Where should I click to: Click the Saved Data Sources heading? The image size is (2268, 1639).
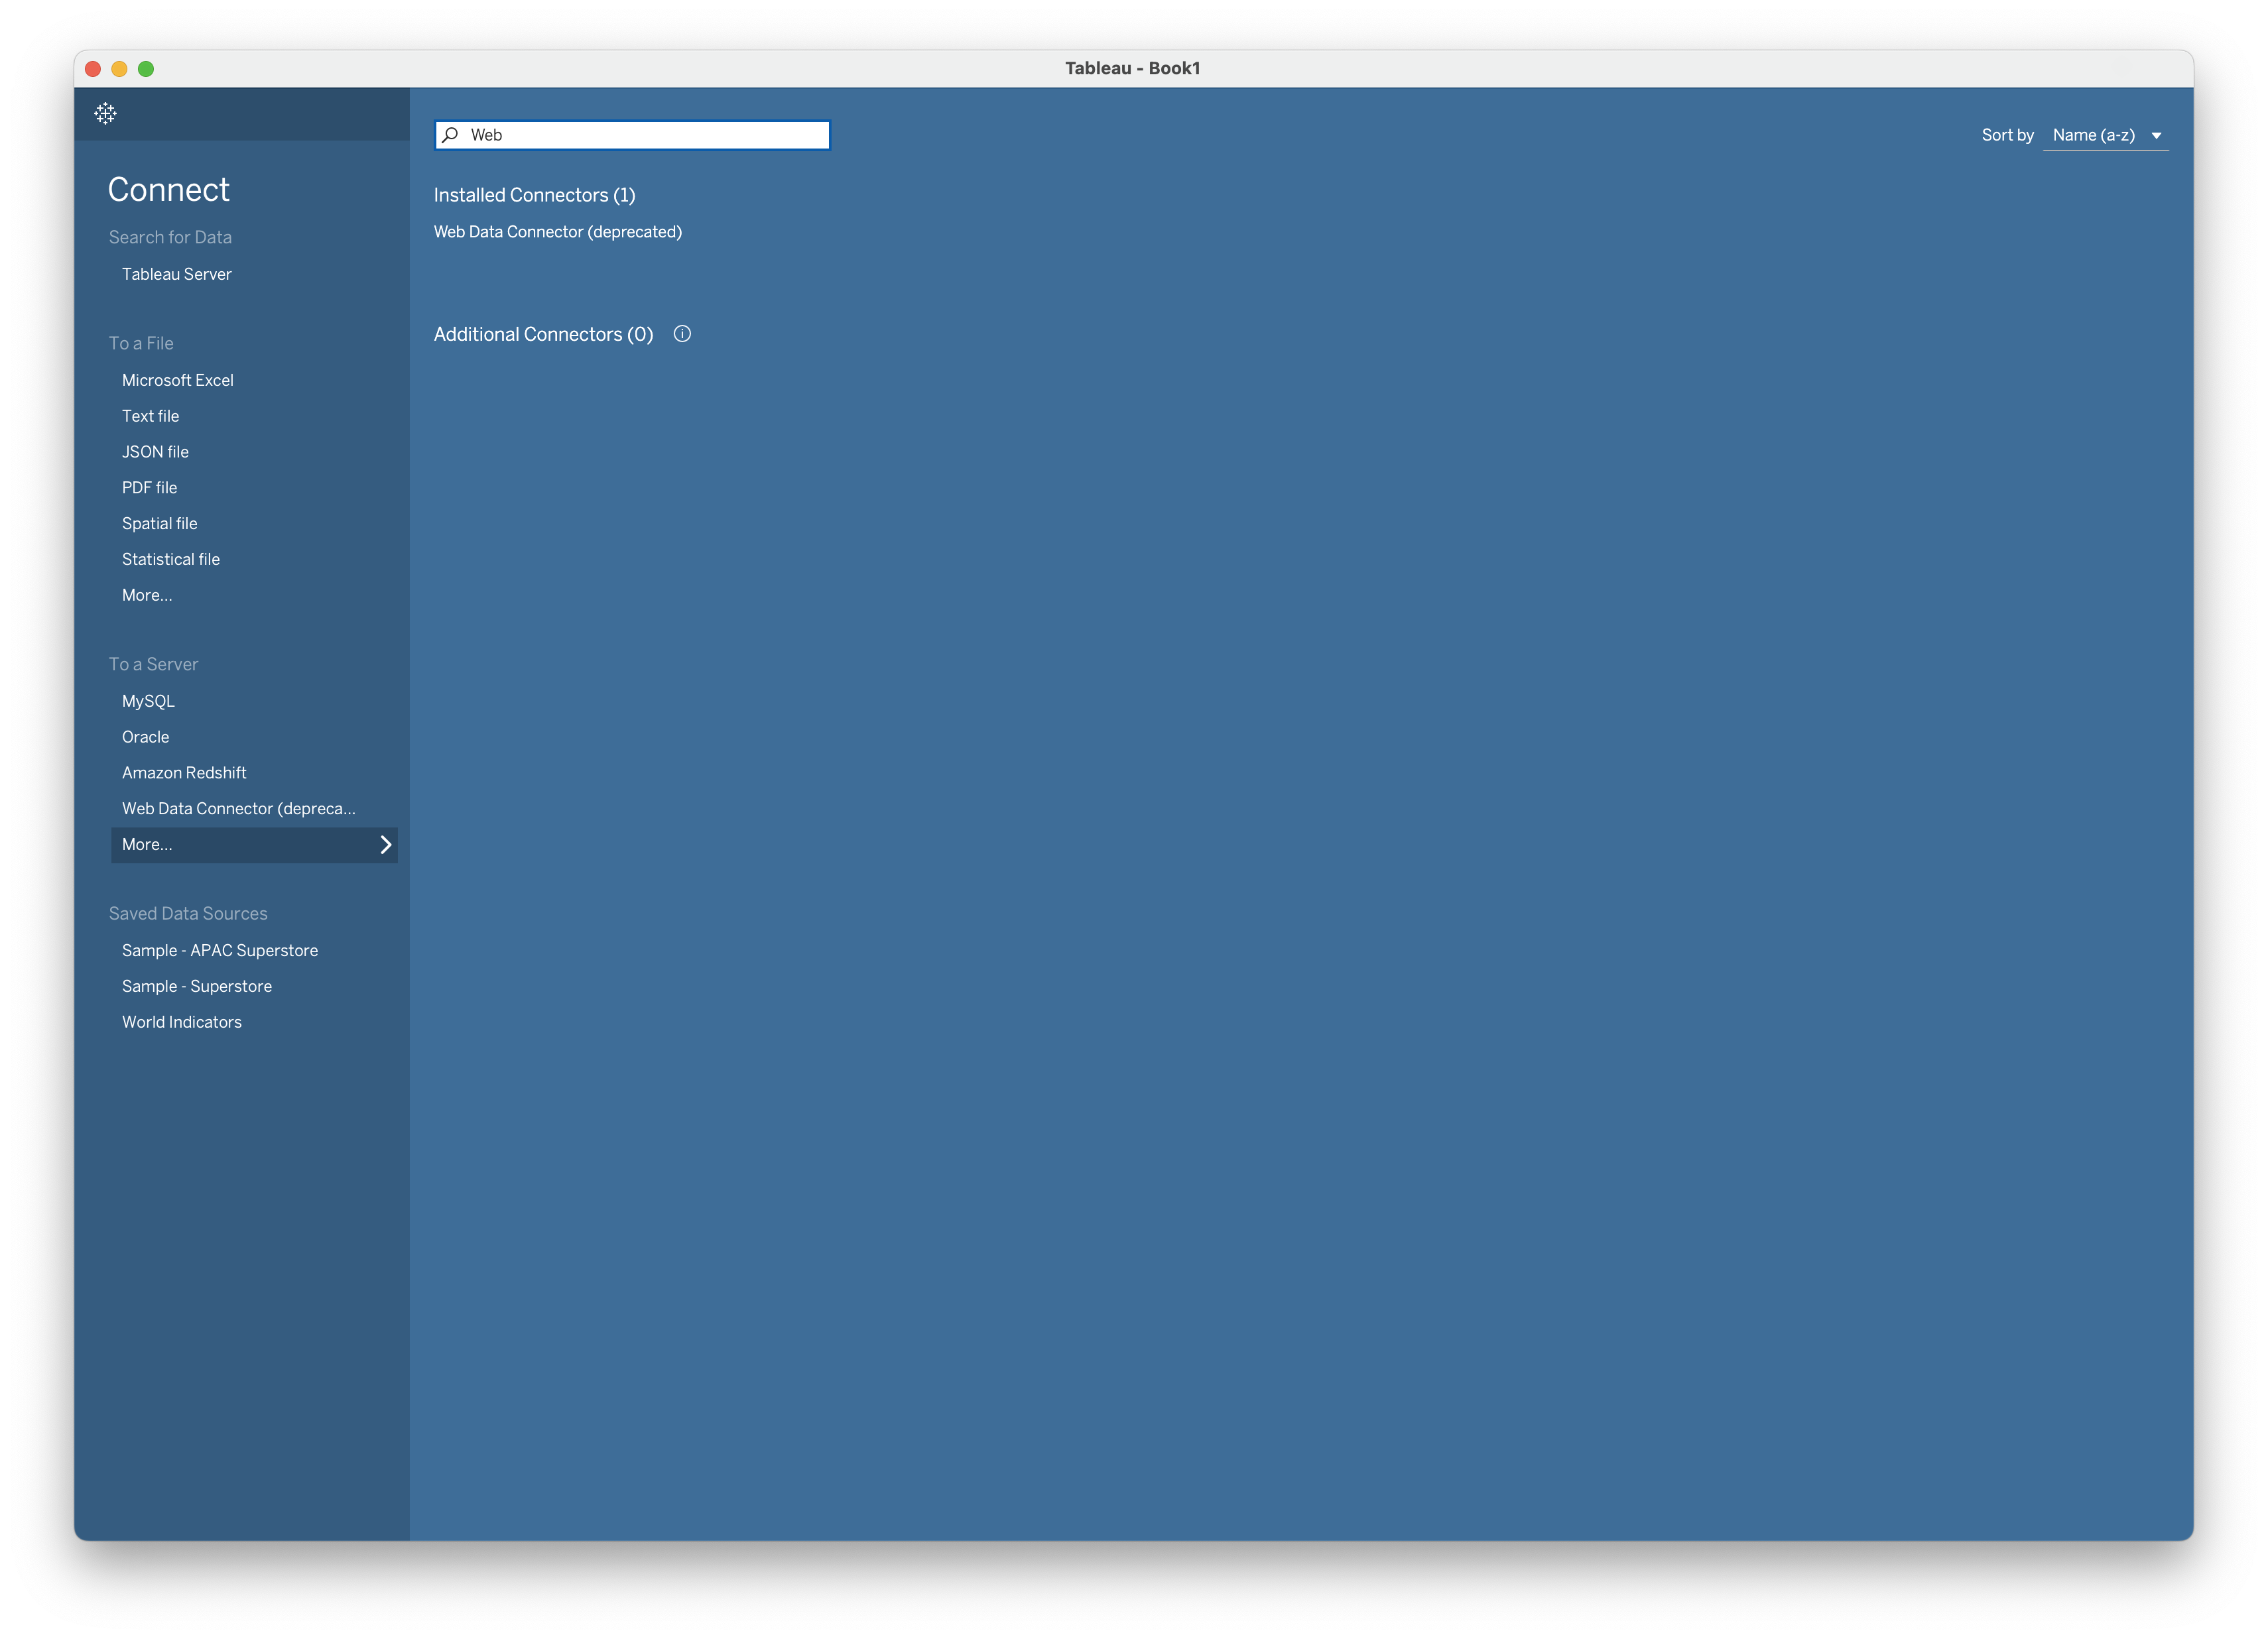coord(188,914)
